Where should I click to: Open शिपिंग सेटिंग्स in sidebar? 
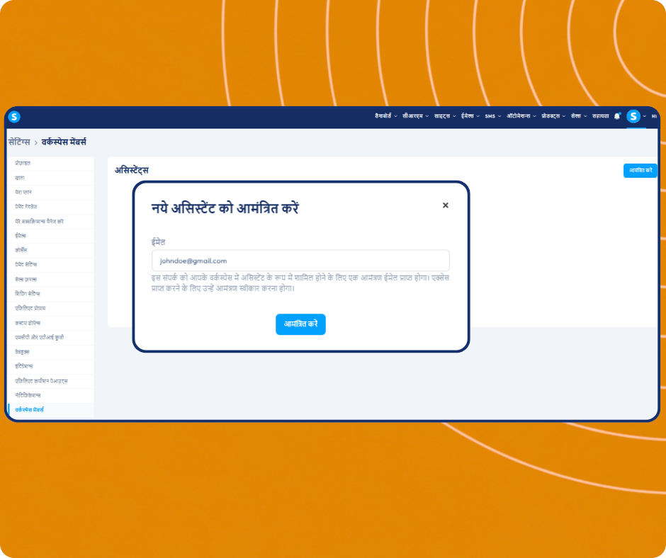pos(50,293)
